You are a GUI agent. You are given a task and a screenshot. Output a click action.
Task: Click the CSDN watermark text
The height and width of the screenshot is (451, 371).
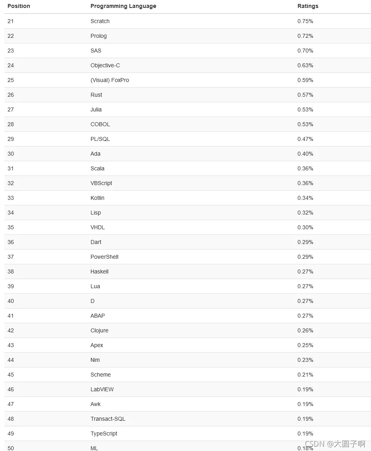(335, 444)
